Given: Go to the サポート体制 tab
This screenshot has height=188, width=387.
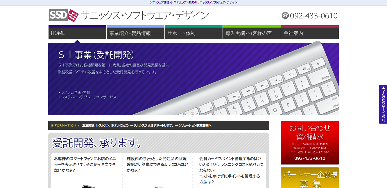Looking at the screenshot, I should (193, 33).
